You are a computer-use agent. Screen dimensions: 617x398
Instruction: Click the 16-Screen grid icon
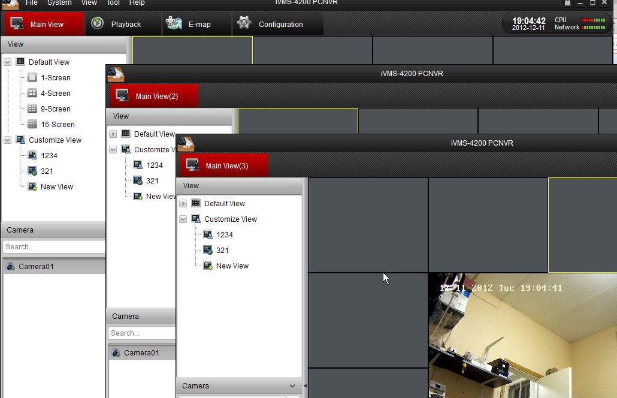click(x=33, y=125)
